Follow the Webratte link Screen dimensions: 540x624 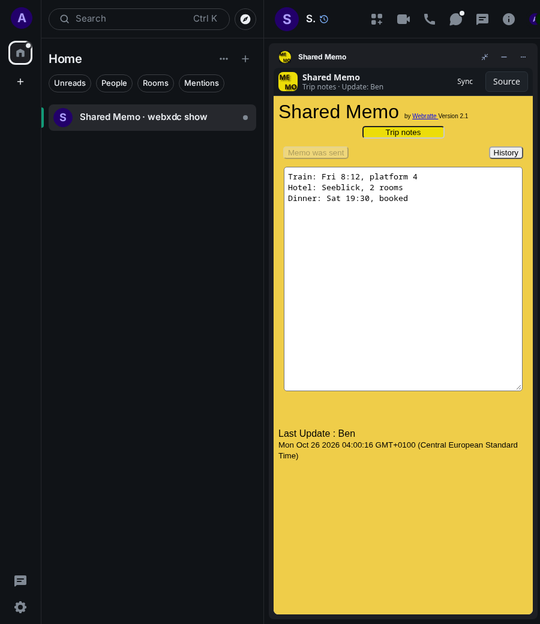click(x=424, y=116)
